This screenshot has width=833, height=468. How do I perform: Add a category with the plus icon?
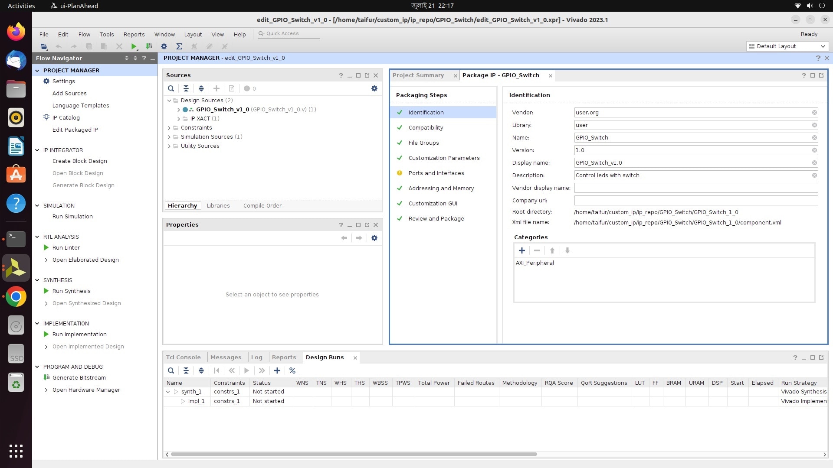521,250
